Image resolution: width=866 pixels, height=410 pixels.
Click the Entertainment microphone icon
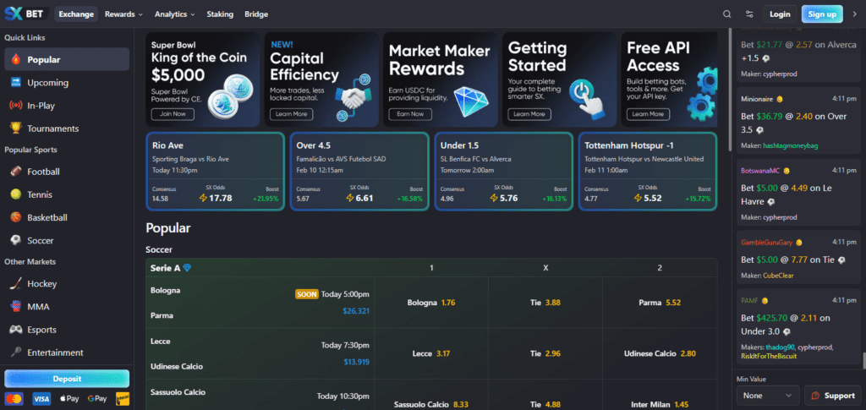[16, 353]
